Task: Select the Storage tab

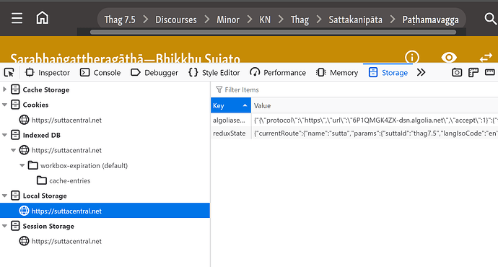Action: coord(388,73)
